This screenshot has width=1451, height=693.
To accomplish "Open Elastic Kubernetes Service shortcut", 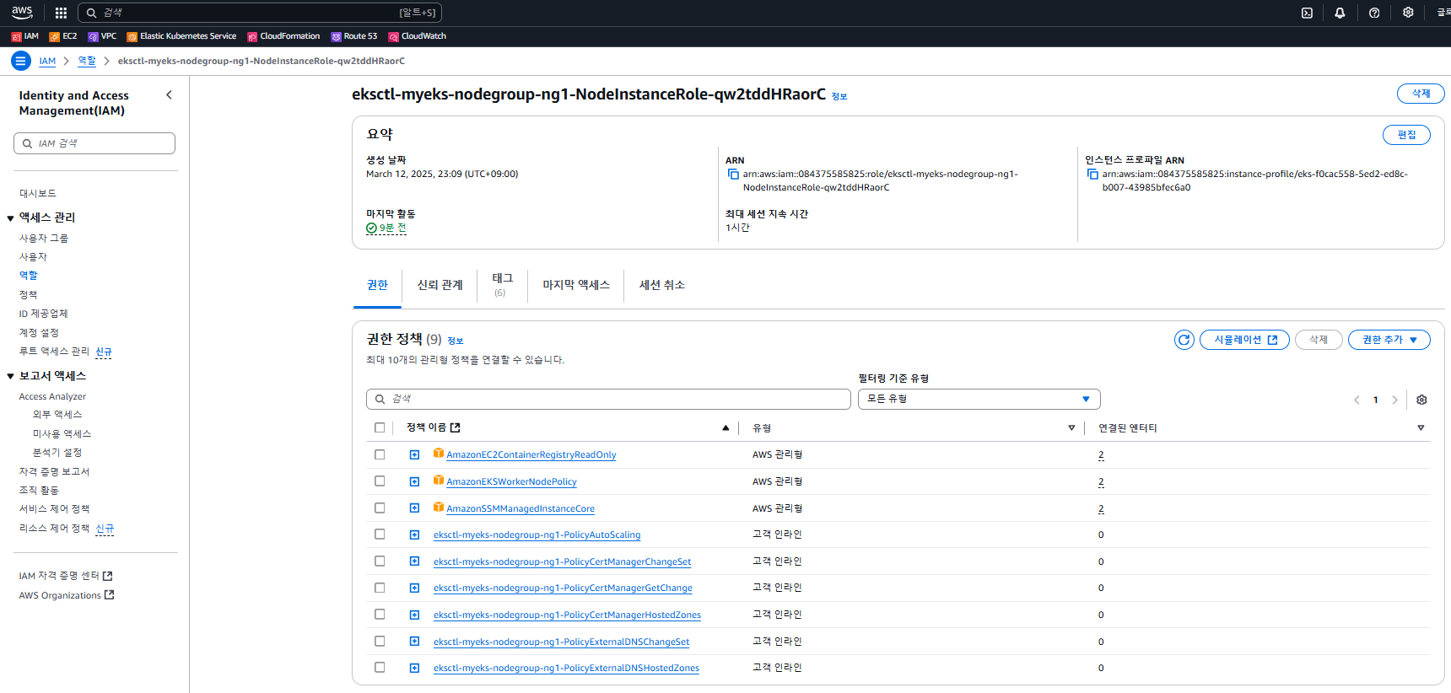I will point(181,36).
